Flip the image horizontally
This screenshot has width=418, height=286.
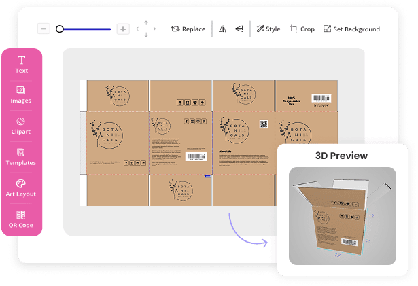point(223,29)
